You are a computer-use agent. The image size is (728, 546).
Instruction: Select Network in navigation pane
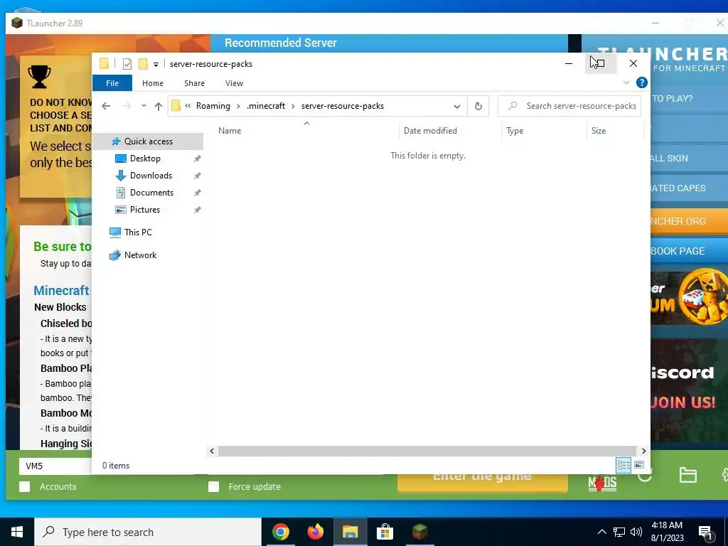point(140,255)
